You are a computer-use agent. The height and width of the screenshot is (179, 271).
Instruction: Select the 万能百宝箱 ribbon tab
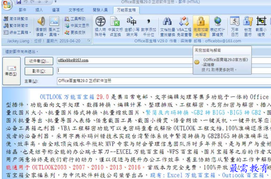pyautogui.click(x=126, y=10)
